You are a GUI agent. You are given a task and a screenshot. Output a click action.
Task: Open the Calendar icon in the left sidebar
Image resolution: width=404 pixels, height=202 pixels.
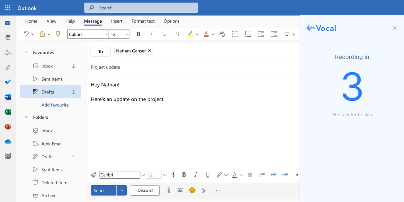click(8, 38)
